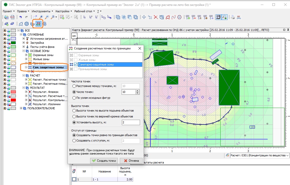Select the Расстояние между точками radio button
Screen dimensions: 290x185
pos(74,86)
